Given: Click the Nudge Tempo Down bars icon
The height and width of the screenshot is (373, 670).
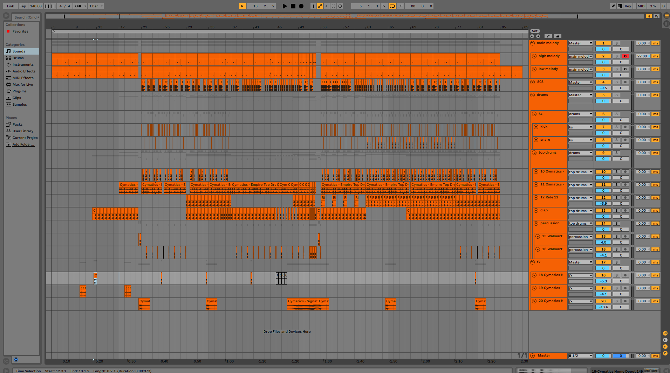Looking at the screenshot, I should 47,6.
